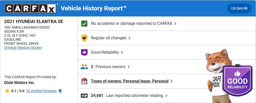Click the green checkmark no-accidents icon
256x103 pixels.
point(84,24)
